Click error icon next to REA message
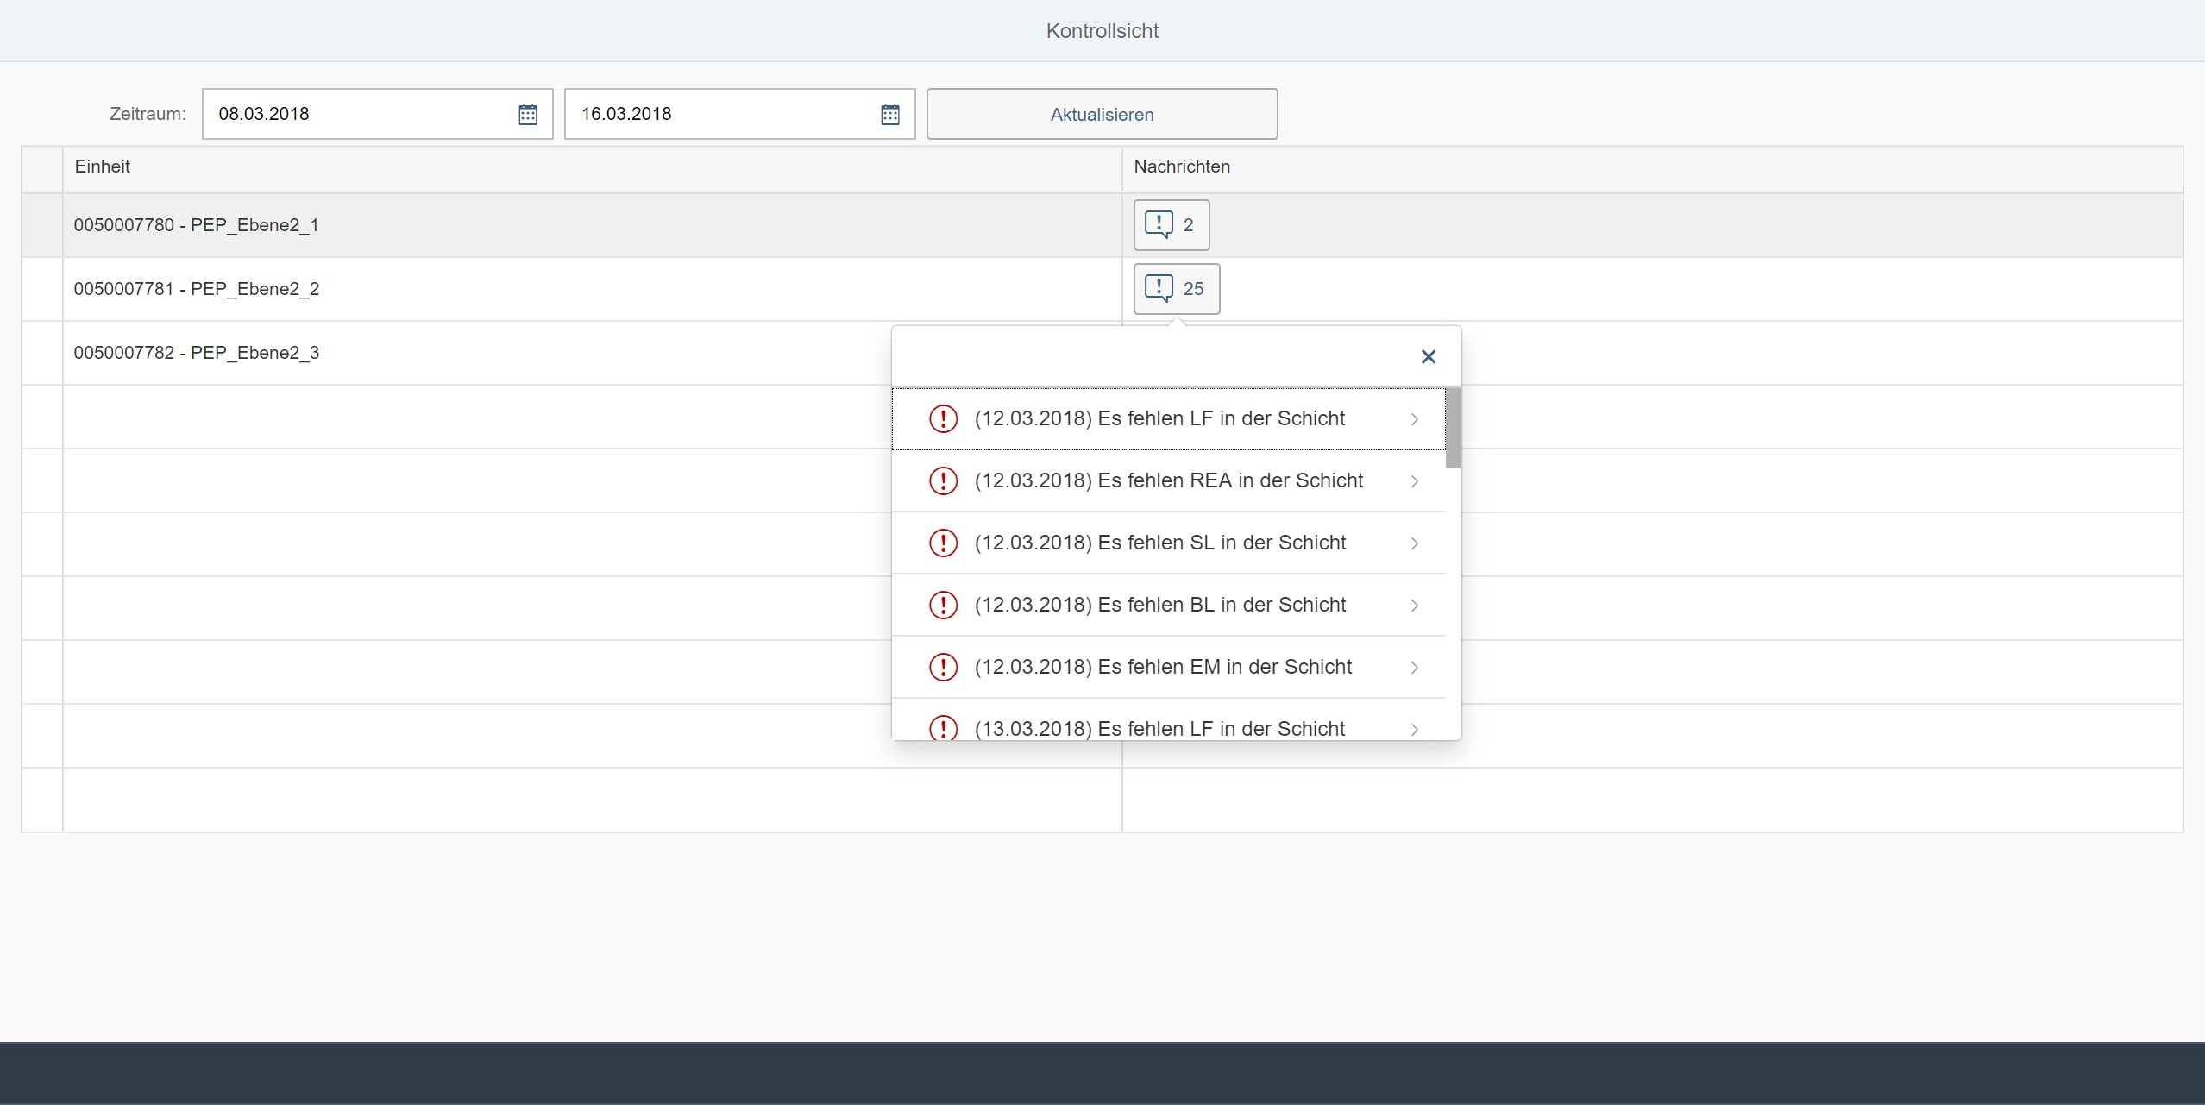Image resolution: width=2205 pixels, height=1105 pixels. tap(943, 481)
